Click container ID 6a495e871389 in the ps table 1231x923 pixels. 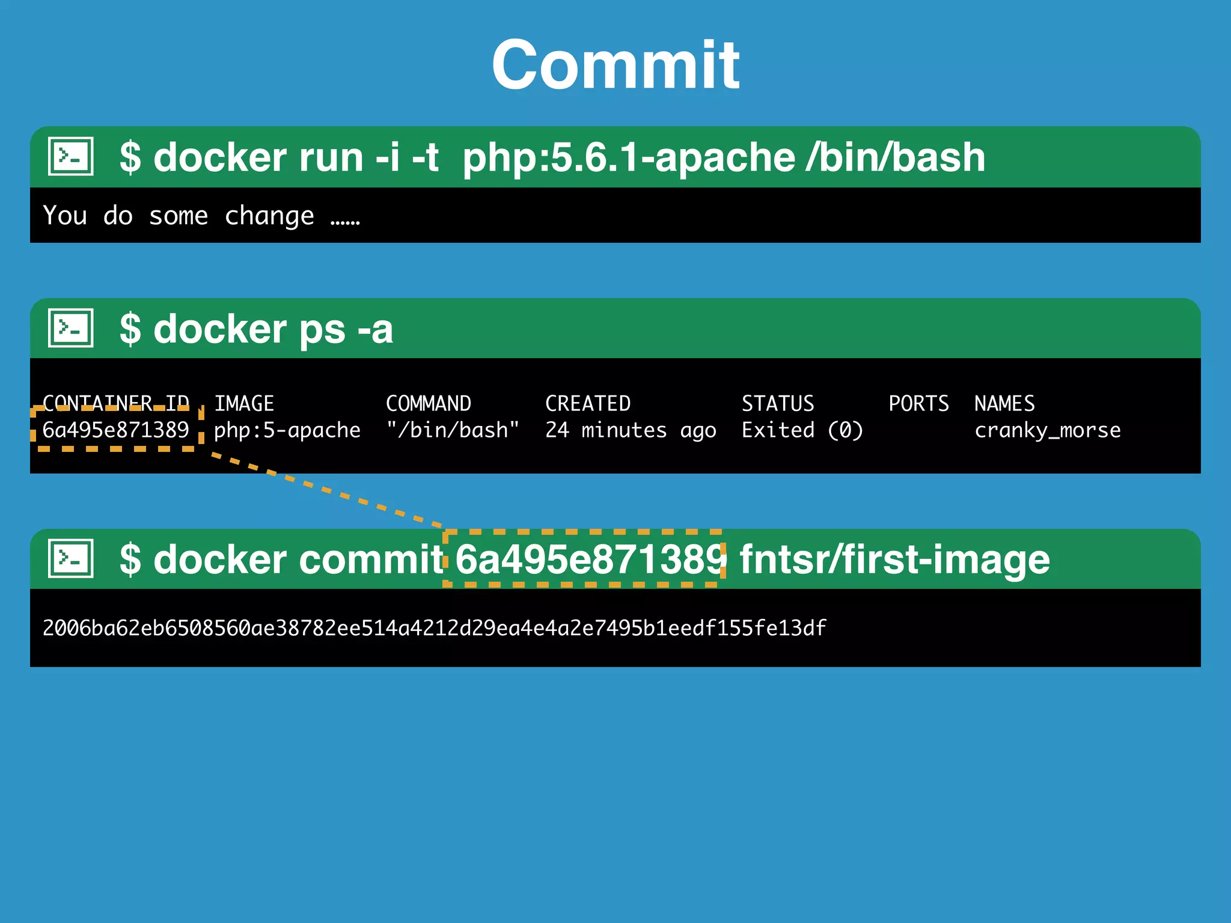[x=116, y=430]
